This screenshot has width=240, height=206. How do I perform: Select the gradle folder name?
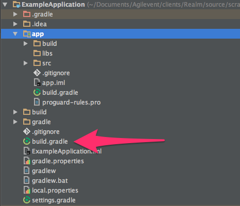[41, 122]
